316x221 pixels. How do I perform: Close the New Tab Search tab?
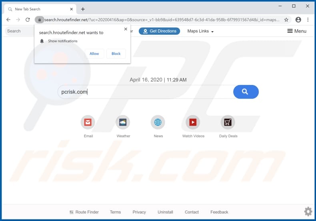pos(71,9)
